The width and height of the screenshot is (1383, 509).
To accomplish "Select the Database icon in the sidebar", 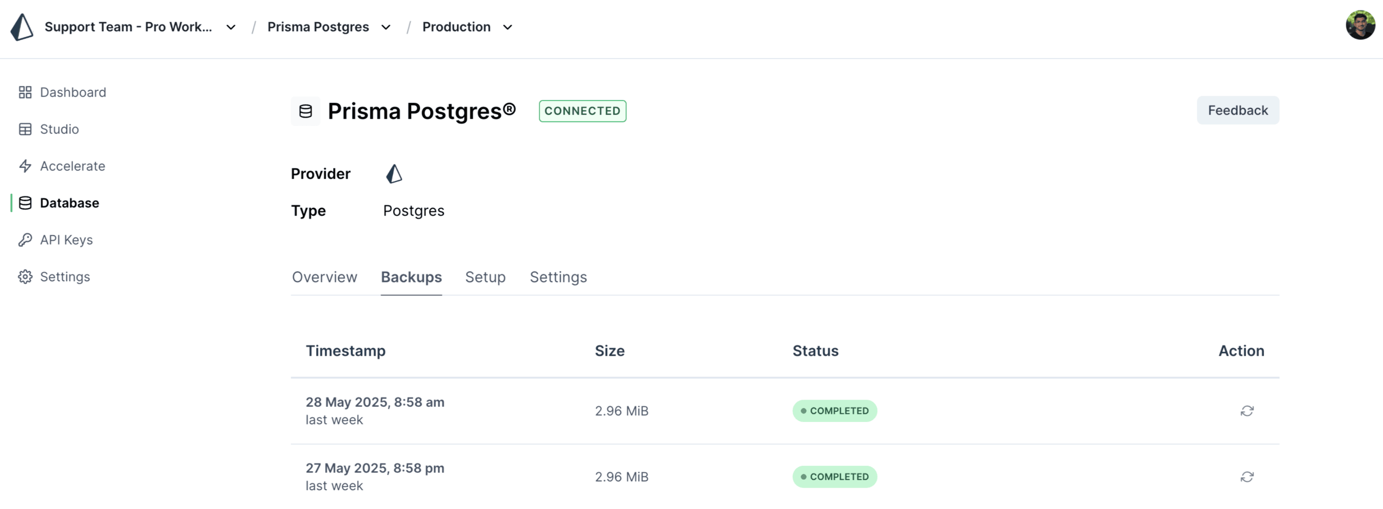I will click(25, 203).
